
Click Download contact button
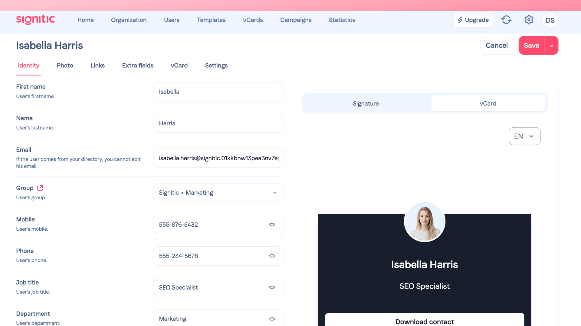click(424, 321)
